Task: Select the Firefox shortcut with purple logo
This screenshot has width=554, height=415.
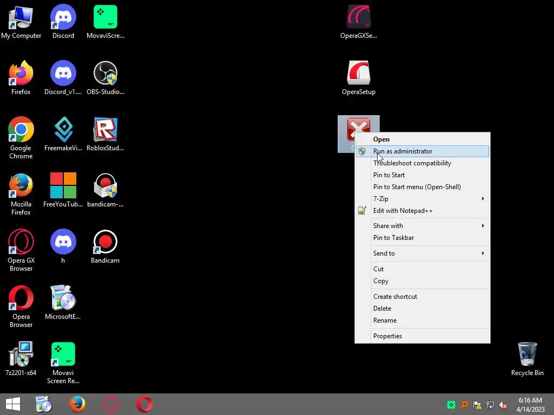Action: tap(21, 78)
